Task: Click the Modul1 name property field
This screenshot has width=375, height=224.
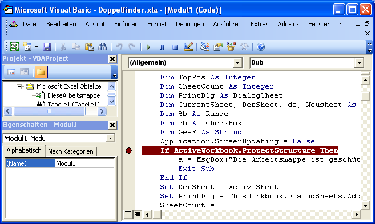Action: pyautogui.click(x=84, y=163)
